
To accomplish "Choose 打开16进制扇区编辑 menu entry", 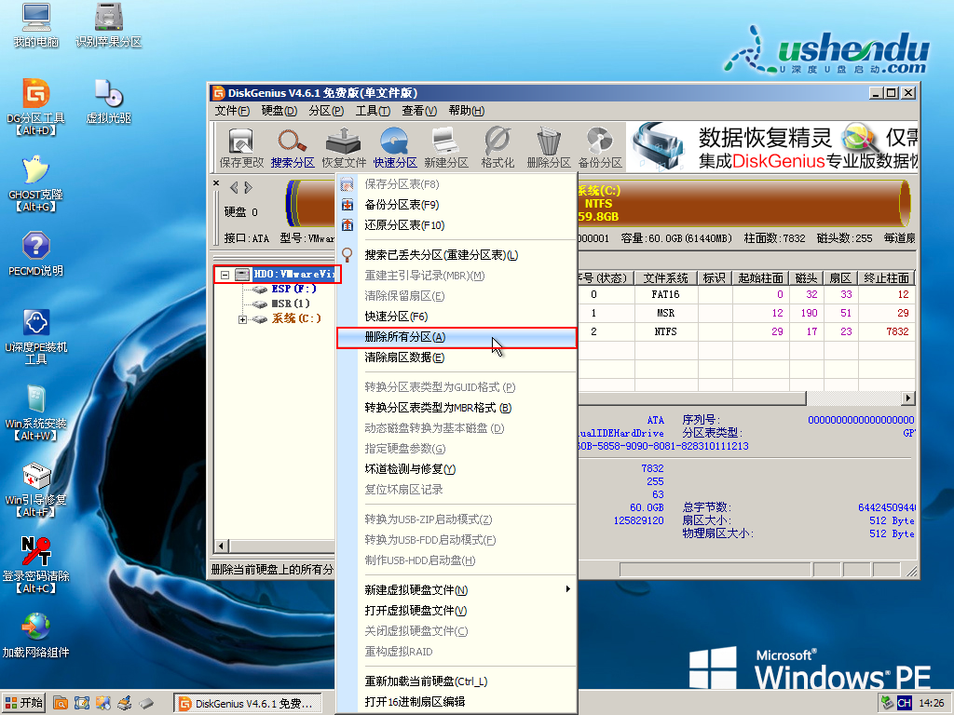I will (x=457, y=702).
